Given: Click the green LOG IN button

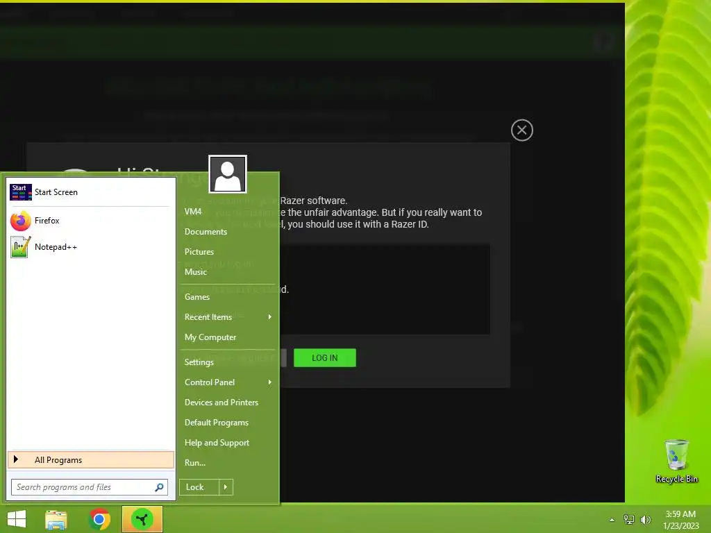Looking at the screenshot, I should [325, 358].
